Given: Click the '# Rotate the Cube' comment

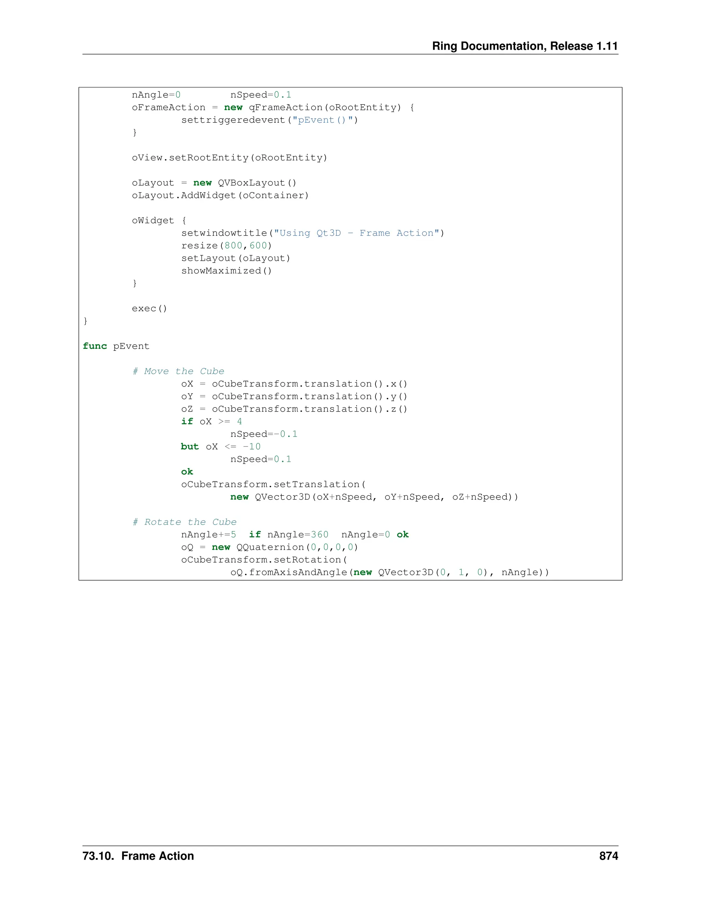Looking at the screenshot, I should pos(184,522).
